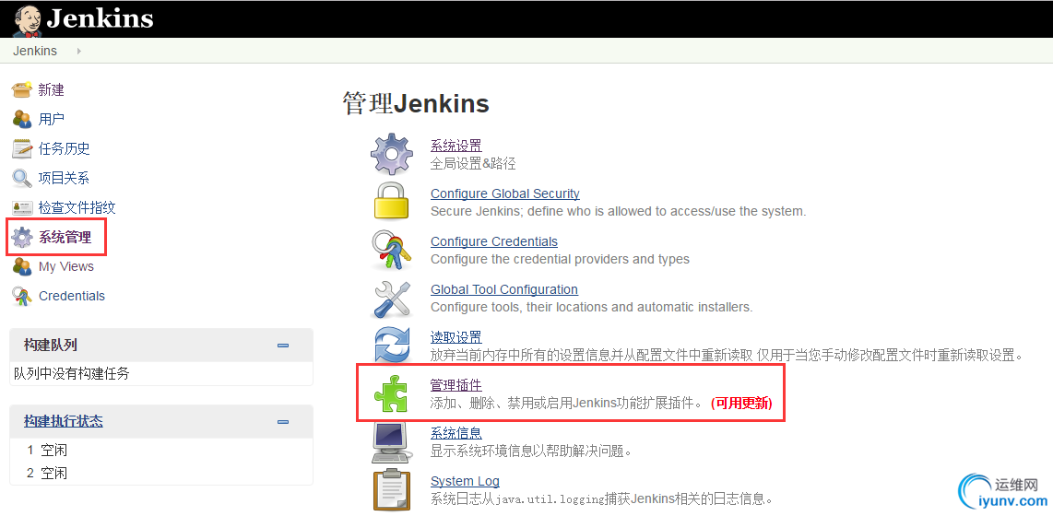Screen dimensions: 1053x516
Task: Click the Configure Global Security padlock icon
Action: point(392,200)
